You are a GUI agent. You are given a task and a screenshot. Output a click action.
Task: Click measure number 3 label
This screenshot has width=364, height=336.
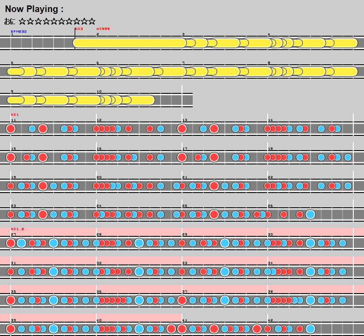point(183,34)
